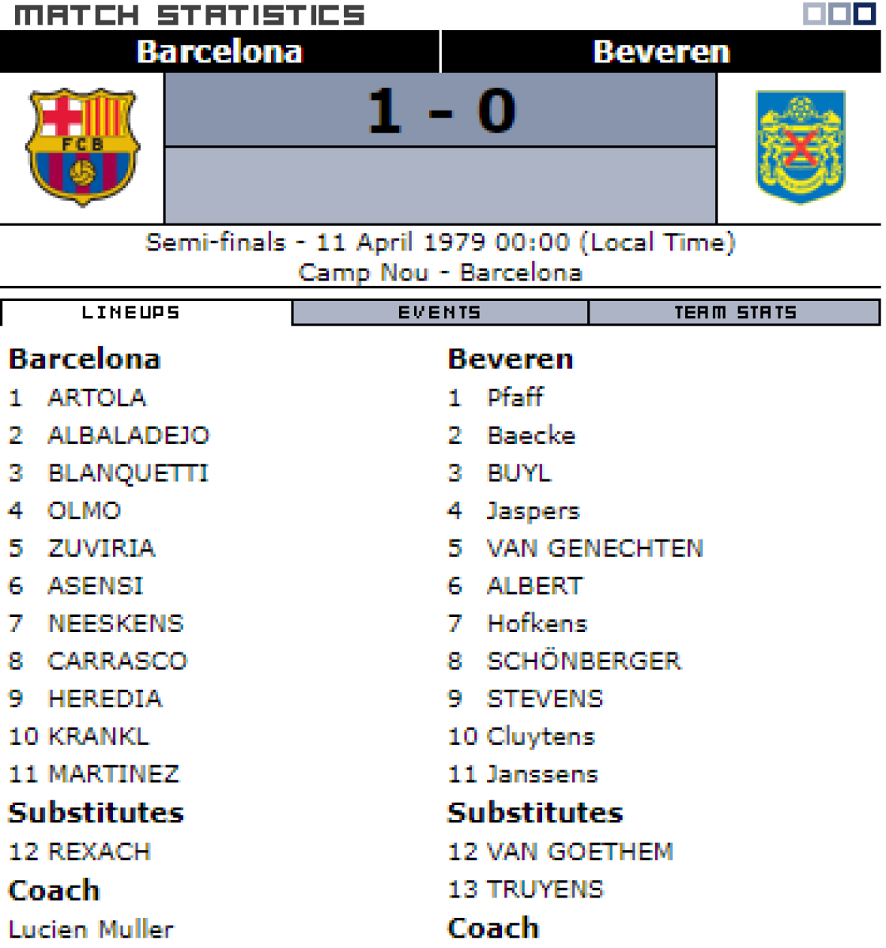
Task: Open the Team Stats tab
Action: click(x=734, y=313)
